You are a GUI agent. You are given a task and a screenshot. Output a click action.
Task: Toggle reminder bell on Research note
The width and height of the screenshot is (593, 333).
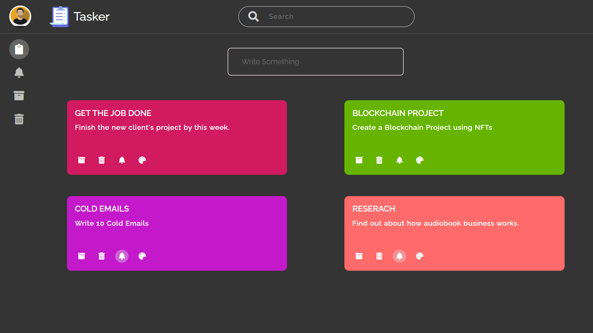399,256
